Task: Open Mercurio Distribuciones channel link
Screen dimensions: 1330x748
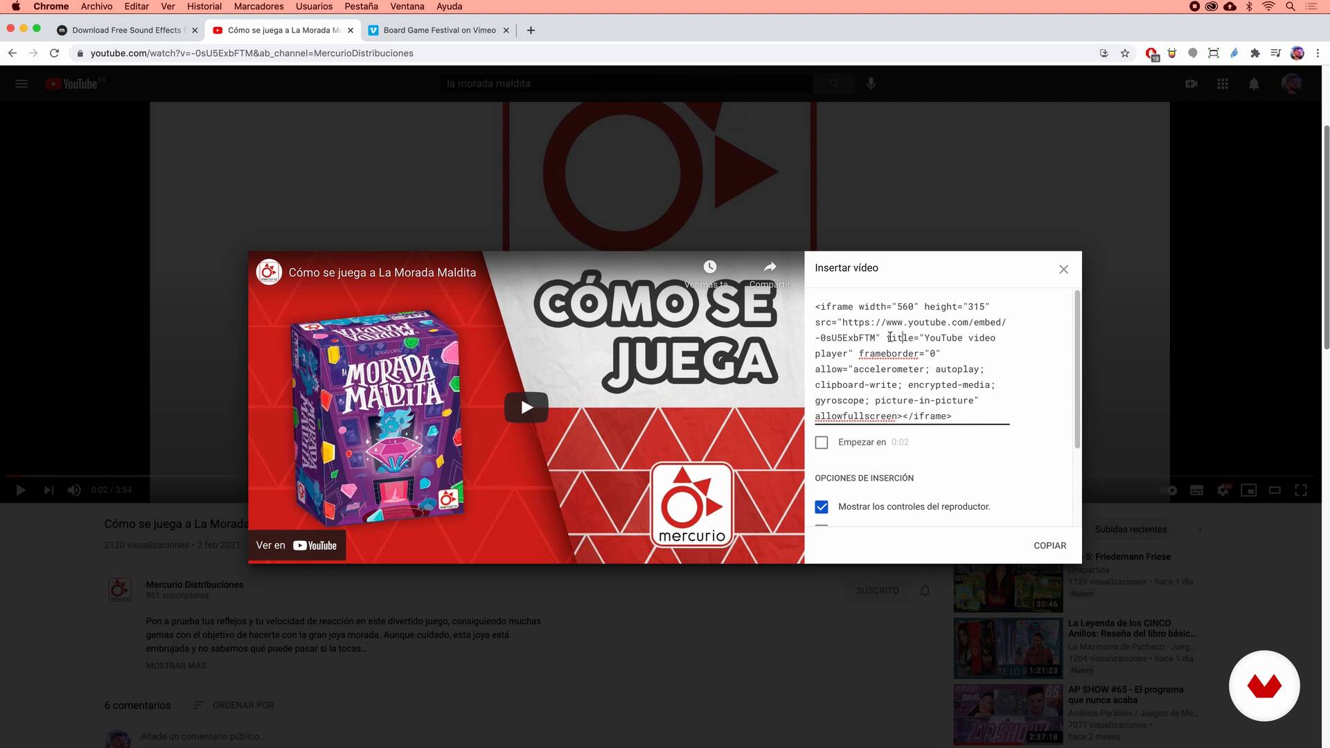Action: 195,585
